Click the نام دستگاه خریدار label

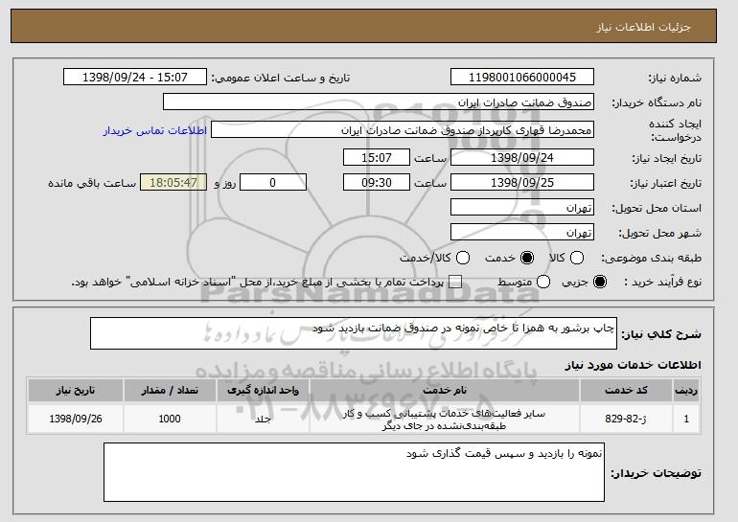657,102
